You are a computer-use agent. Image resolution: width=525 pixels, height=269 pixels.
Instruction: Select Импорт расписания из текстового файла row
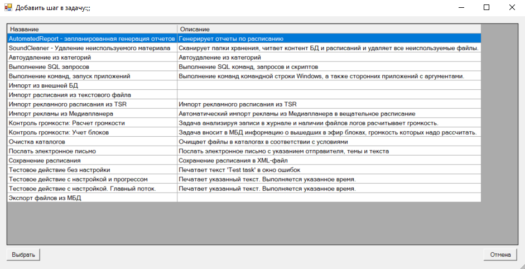(244, 95)
